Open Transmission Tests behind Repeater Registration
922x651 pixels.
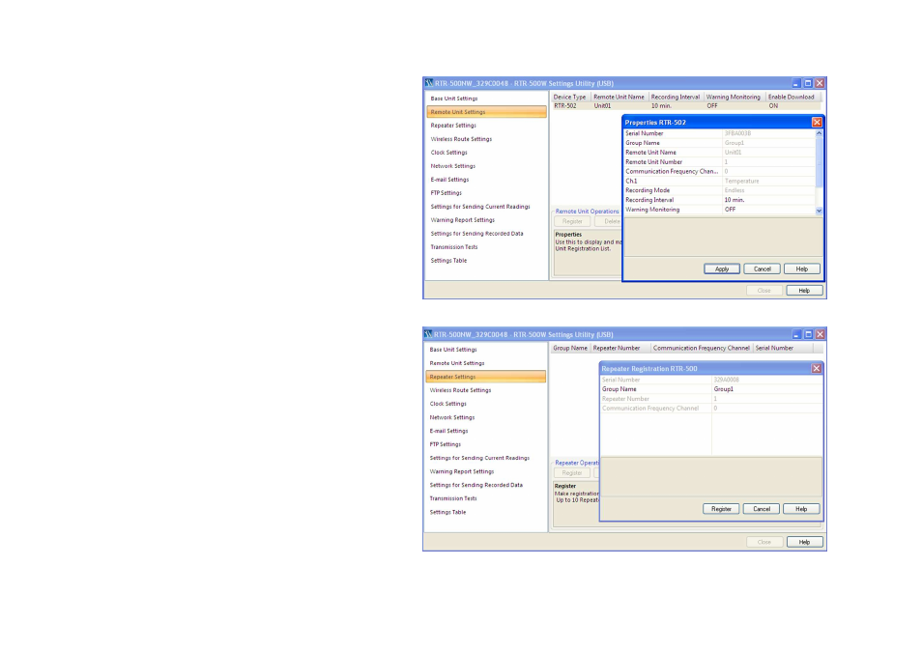452,498
